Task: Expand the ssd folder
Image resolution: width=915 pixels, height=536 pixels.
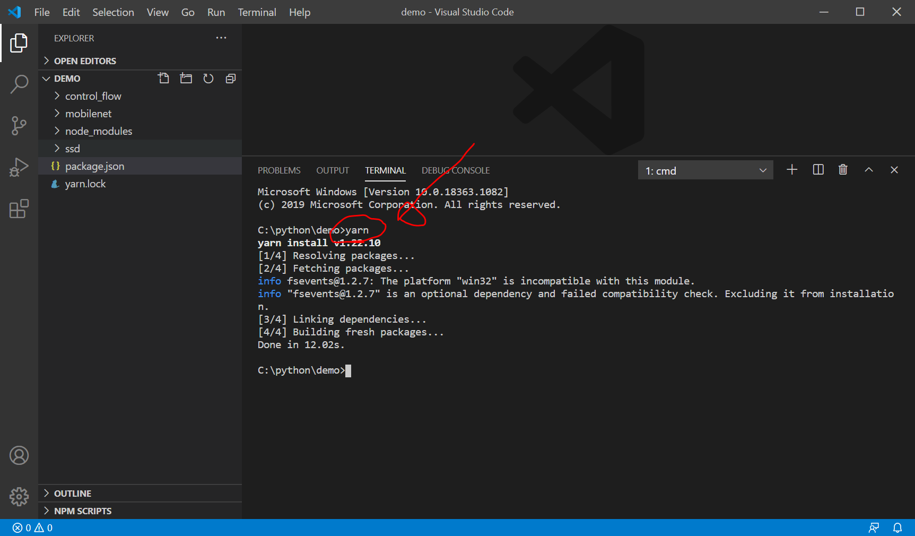Action: point(140,149)
